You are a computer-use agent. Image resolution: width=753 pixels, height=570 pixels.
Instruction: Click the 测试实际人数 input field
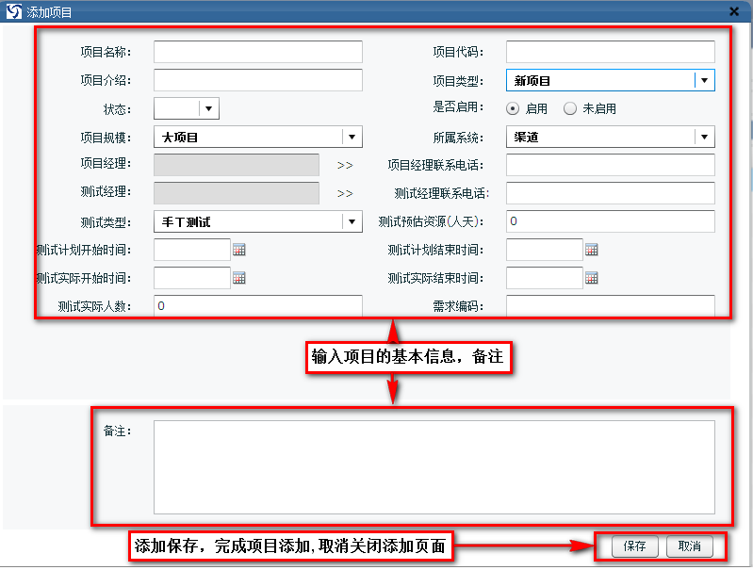tap(258, 306)
